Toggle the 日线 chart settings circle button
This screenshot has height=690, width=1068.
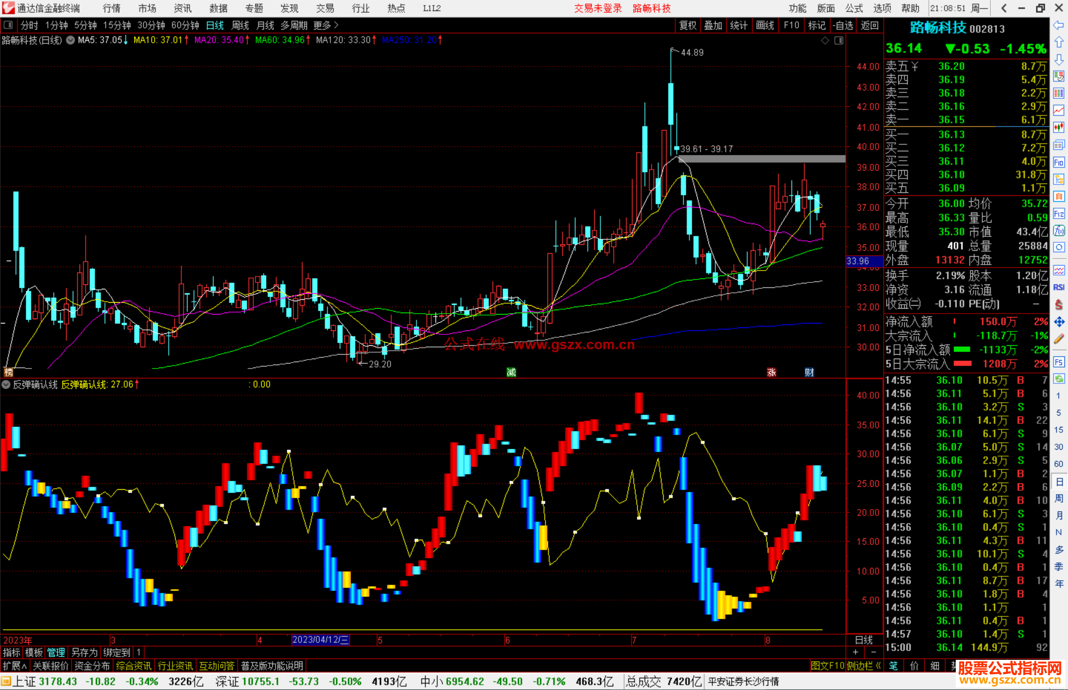tap(71, 40)
